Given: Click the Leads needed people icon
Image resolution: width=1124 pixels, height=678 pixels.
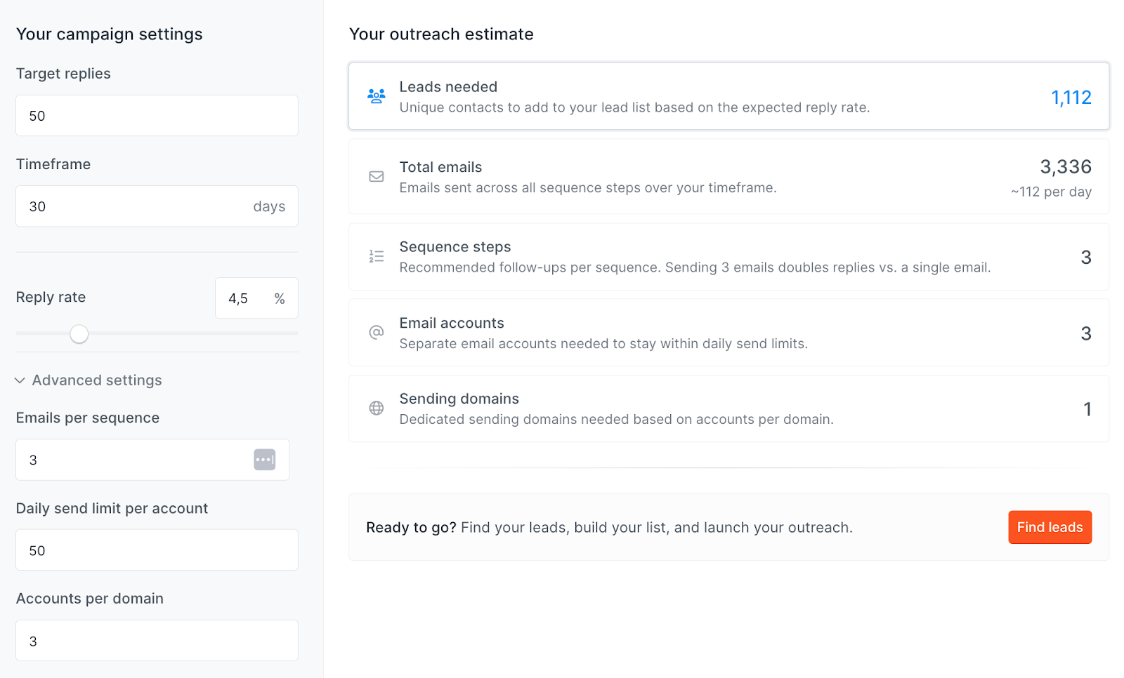Looking at the screenshot, I should point(377,96).
